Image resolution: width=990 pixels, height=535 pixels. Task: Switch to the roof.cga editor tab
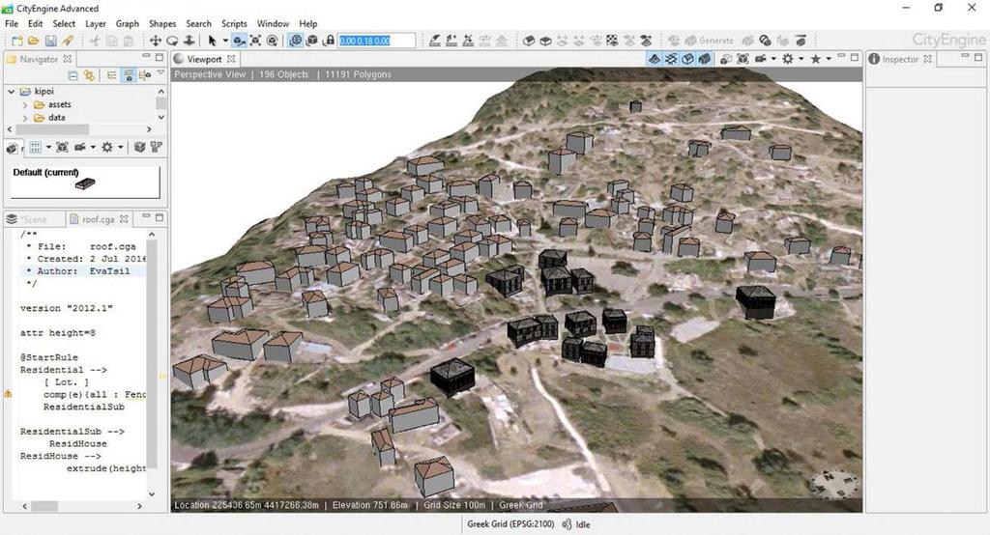click(x=98, y=219)
